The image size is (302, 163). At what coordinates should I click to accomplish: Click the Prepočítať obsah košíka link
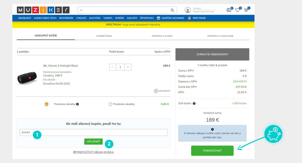point(95,152)
